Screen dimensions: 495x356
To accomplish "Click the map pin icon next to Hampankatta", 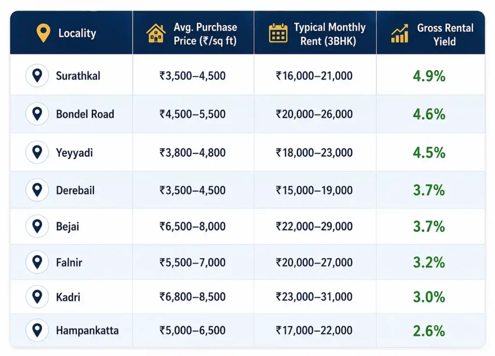I will click(37, 330).
